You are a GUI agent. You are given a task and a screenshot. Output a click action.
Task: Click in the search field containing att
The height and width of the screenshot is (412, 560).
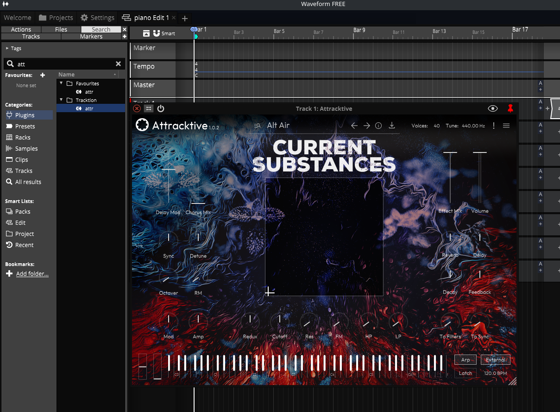(63, 64)
